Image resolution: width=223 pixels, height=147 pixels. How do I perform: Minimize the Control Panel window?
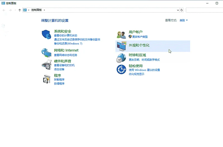[x=207, y=3]
